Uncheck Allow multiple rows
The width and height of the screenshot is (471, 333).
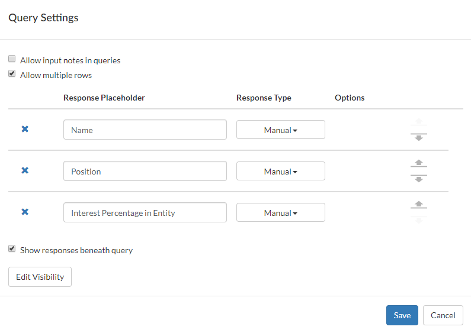(x=12, y=74)
